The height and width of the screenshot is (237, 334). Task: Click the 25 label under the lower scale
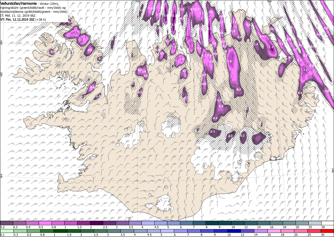click(309, 235)
